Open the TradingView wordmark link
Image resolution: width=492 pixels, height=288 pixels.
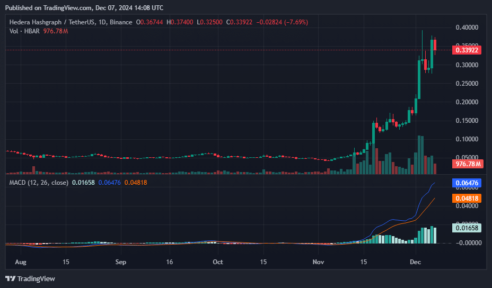click(x=36, y=278)
